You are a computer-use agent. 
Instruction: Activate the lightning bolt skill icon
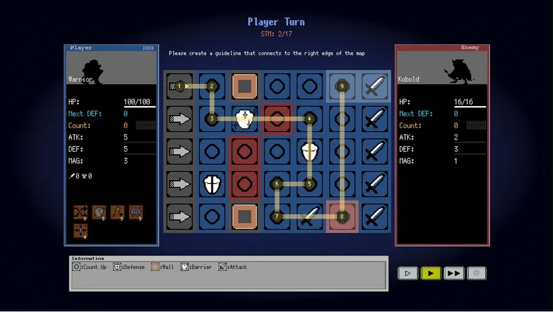(117, 212)
